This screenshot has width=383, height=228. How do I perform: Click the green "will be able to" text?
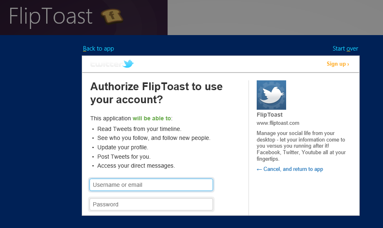(152, 119)
